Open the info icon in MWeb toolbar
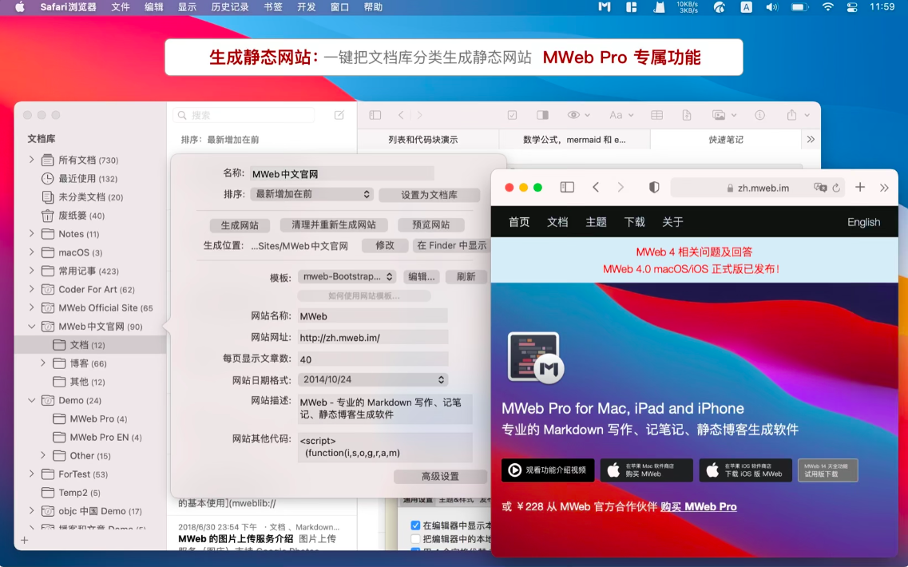Image resolution: width=908 pixels, height=567 pixels. click(759, 115)
